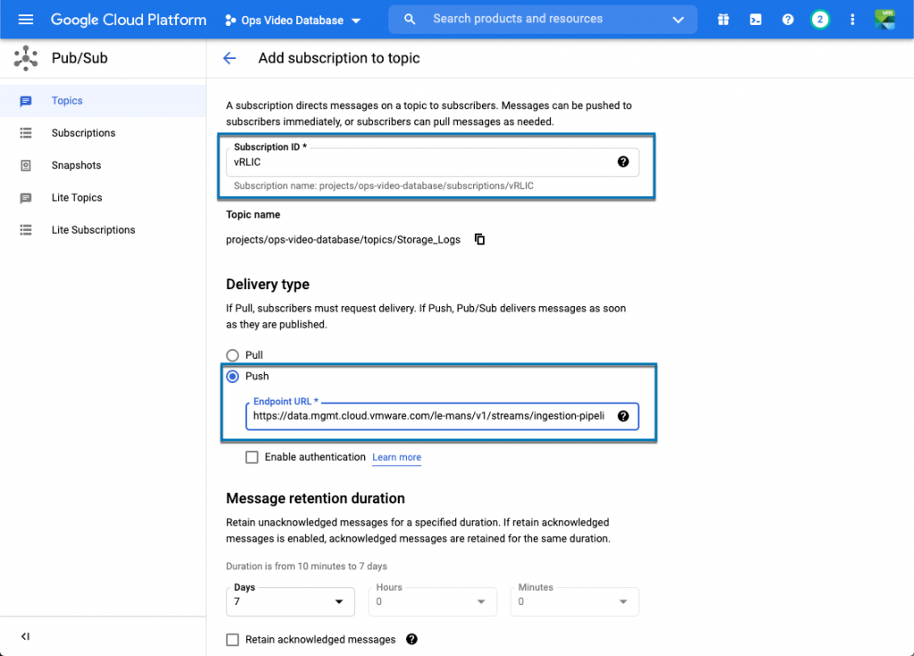Click the back arrow beside page title

point(229,58)
